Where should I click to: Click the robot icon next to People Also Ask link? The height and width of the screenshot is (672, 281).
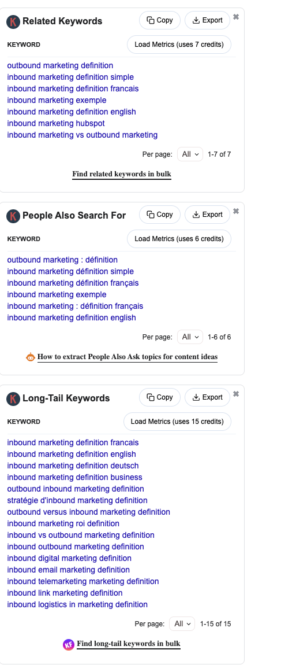tap(31, 357)
